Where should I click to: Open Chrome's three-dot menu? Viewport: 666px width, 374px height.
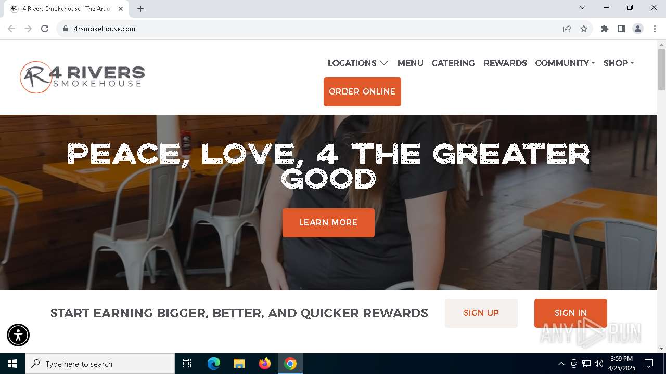(655, 29)
